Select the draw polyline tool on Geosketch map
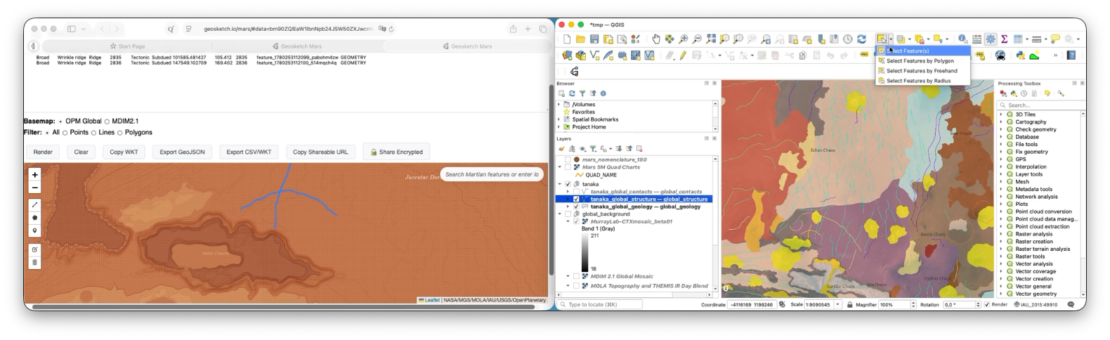Viewport: 1110px width, 340px height. (34, 204)
